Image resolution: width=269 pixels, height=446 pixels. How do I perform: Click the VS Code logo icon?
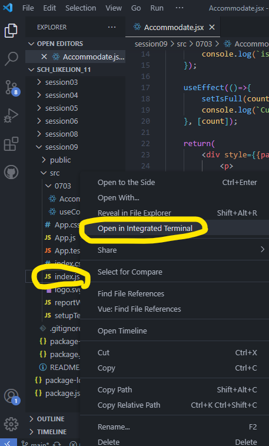pyautogui.click(x=8, y=8)
